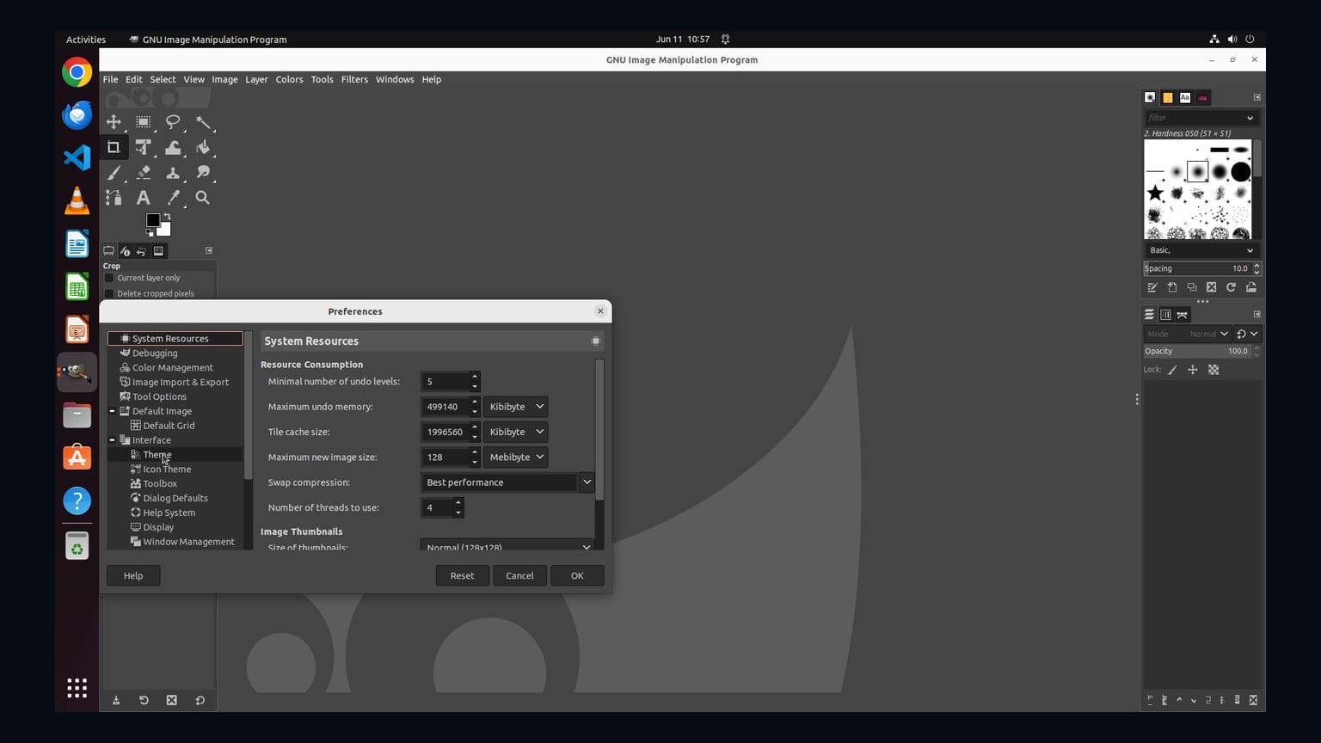
Task: Select the Crop tool
Action: [x=114, y=148]
